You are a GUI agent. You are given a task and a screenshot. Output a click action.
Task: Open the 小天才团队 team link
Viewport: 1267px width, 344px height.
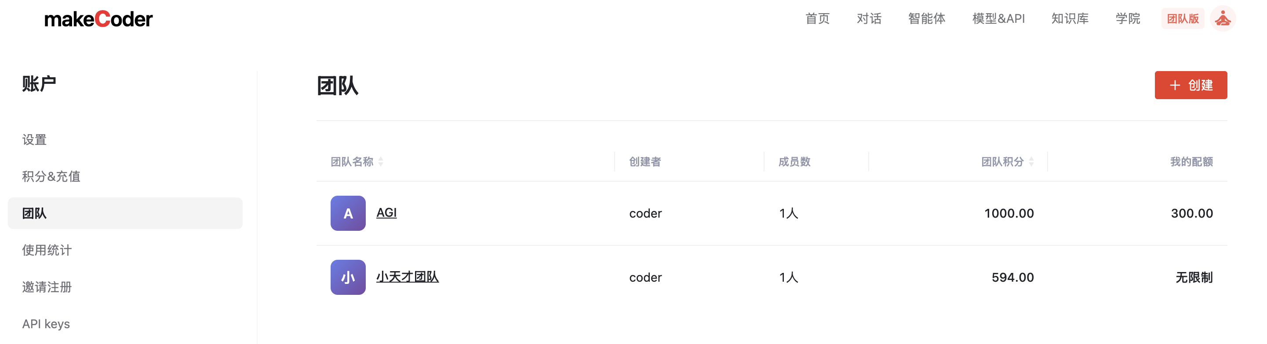407,277
